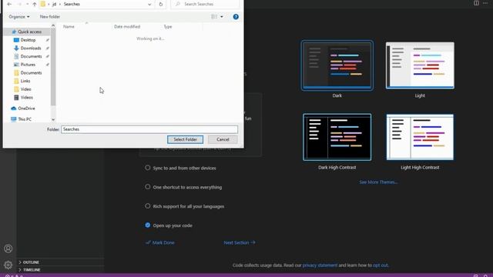Choose the Dark theme thumbnail

click(337, 65)
